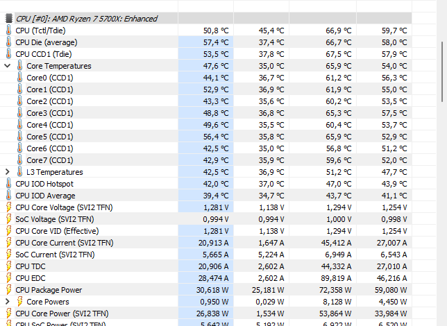The image size is (447, 326).
Task: Click thermometer icon beside CPU Die (average)
Action: click(x=8, y=42)
